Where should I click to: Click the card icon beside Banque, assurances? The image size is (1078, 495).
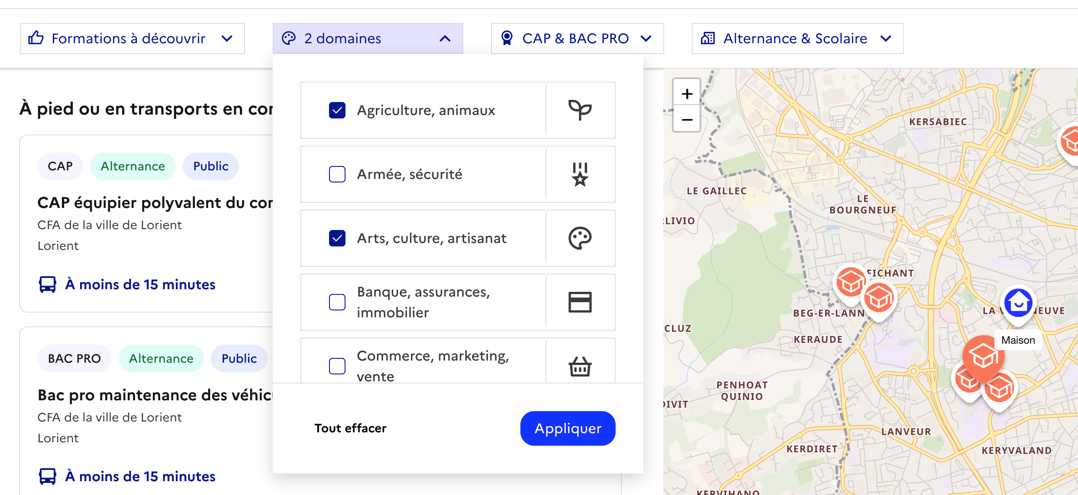tap(580, 302)
